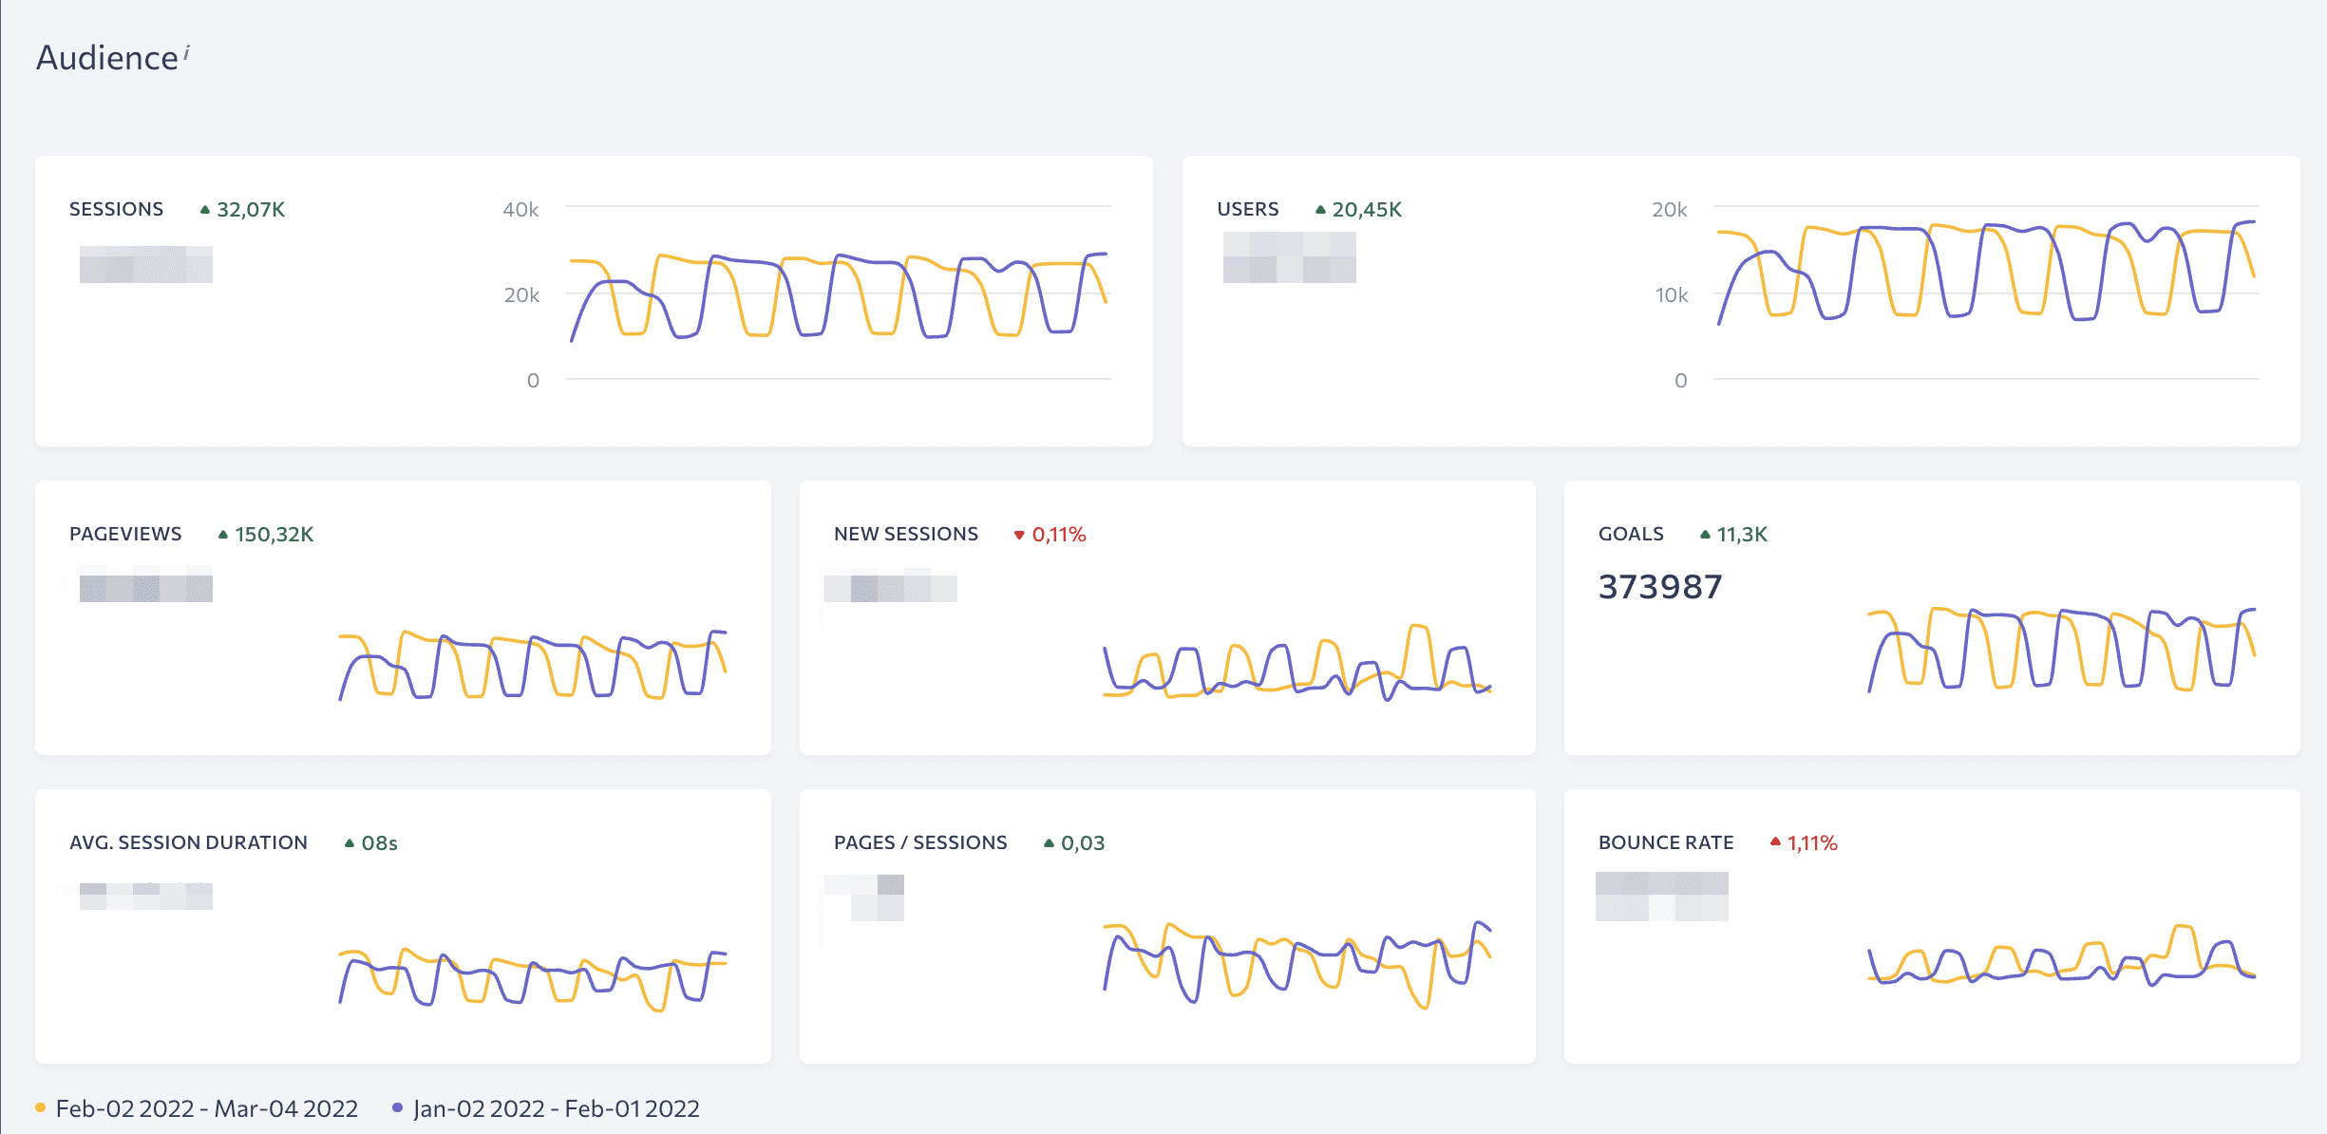
Task: Click the Sessions line chart
Action: 839,294
